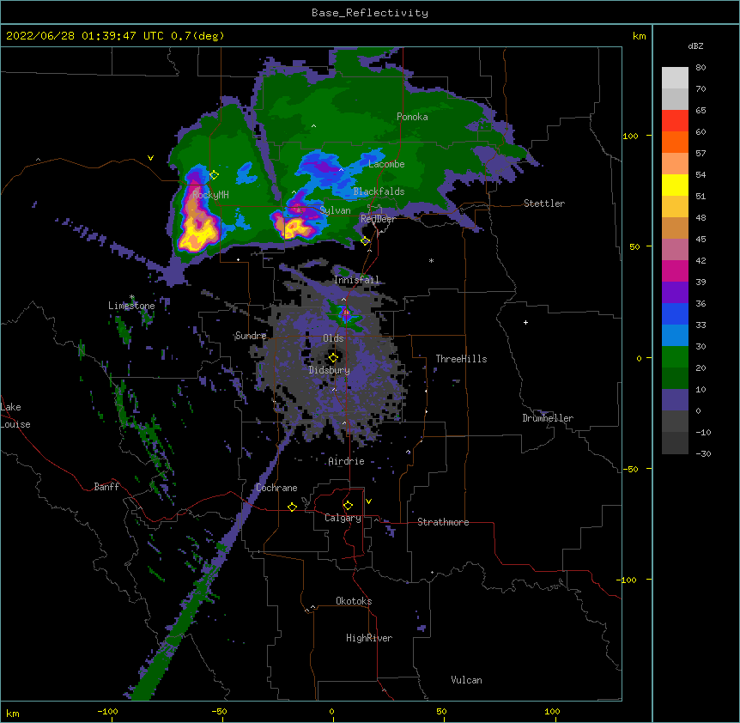The width and height of the screenshot is (740, 723).
Task: Click the yellow V marker northwest of RockyMH
Action: 150,158
